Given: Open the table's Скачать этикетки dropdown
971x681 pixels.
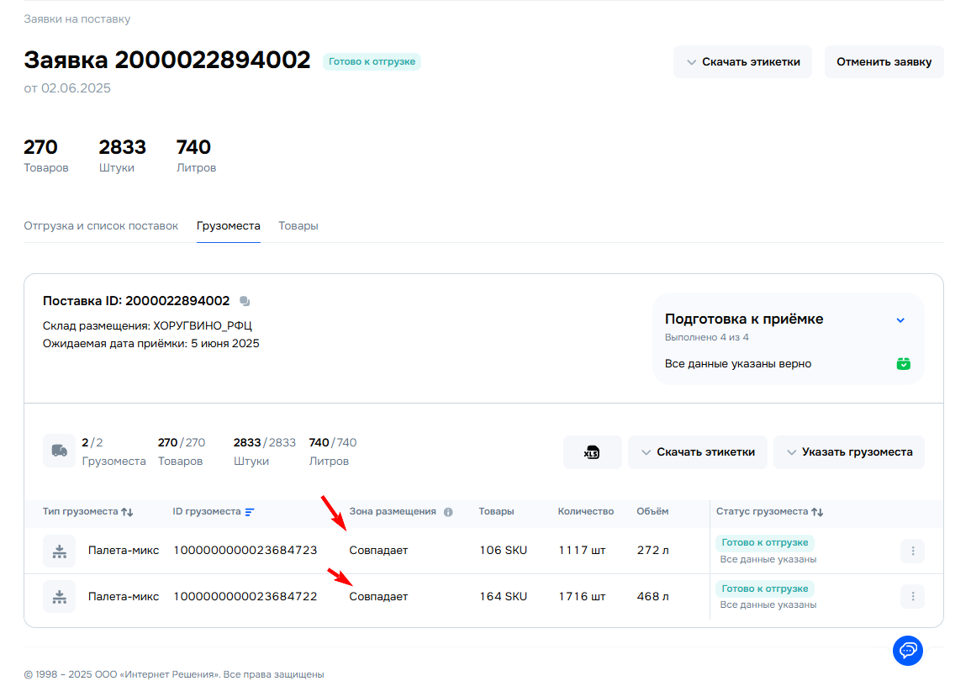Looking at the screenshot, I should [x=697, y=452].
